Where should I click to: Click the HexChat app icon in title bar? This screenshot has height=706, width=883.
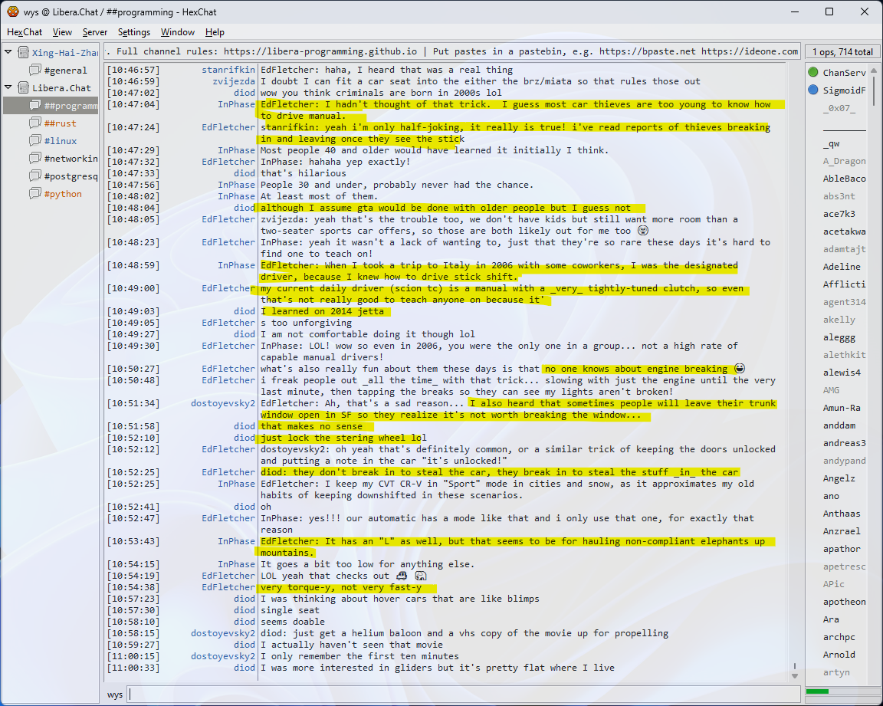(x=12, y=11)
